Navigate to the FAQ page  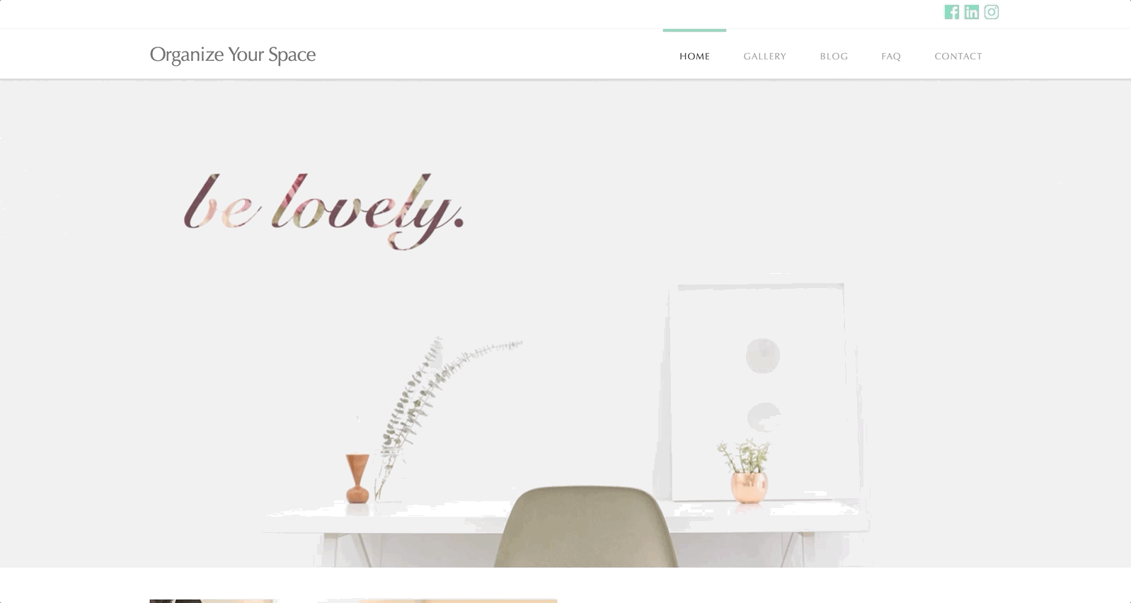click(x=891, y=56)
